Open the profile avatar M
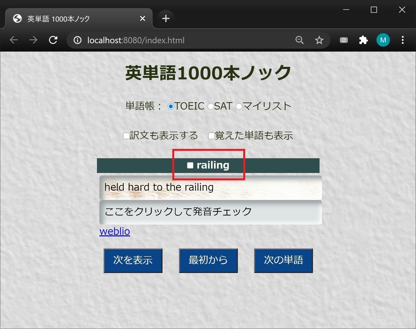416x329 pixels. click(x=383, y=40)
